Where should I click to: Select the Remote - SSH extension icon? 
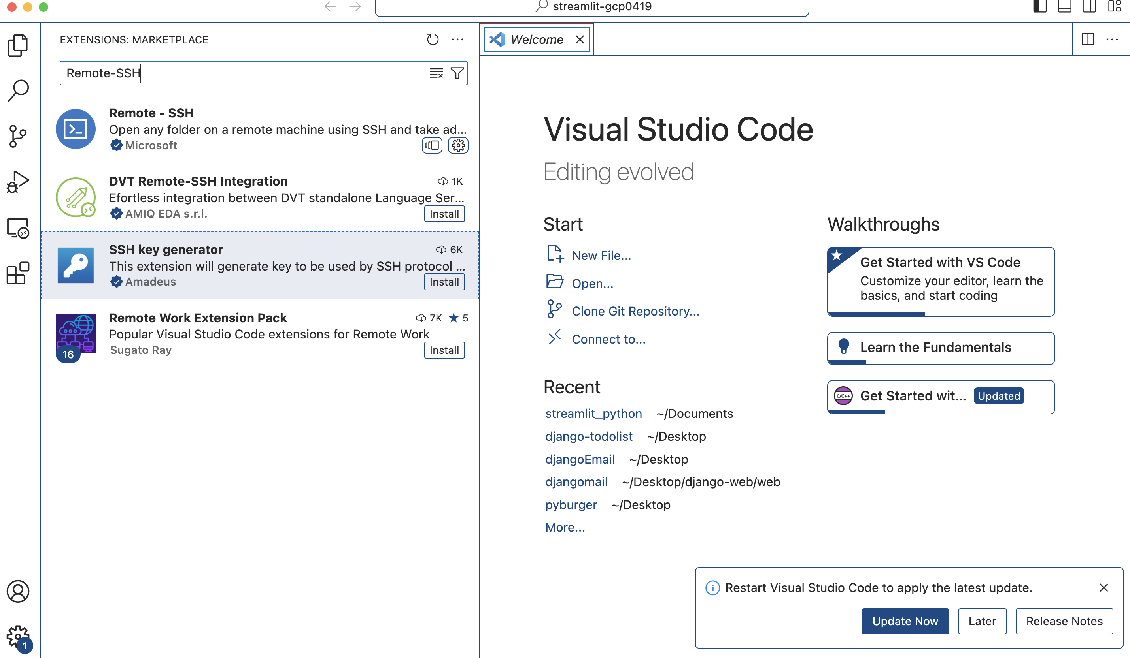76,129
